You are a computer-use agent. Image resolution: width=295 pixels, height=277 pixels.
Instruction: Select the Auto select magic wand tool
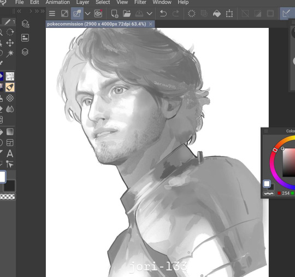point(10,54)
